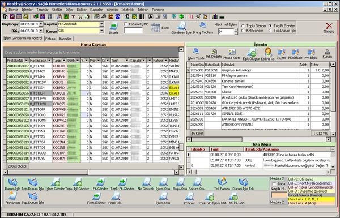
Task: Enable the Fatura Fiş No checkbox
Action: pos(126,24)
